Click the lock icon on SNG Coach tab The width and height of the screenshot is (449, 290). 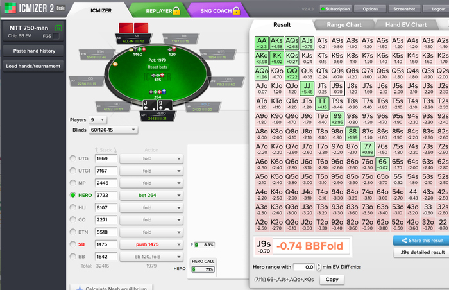pos(236,11)
